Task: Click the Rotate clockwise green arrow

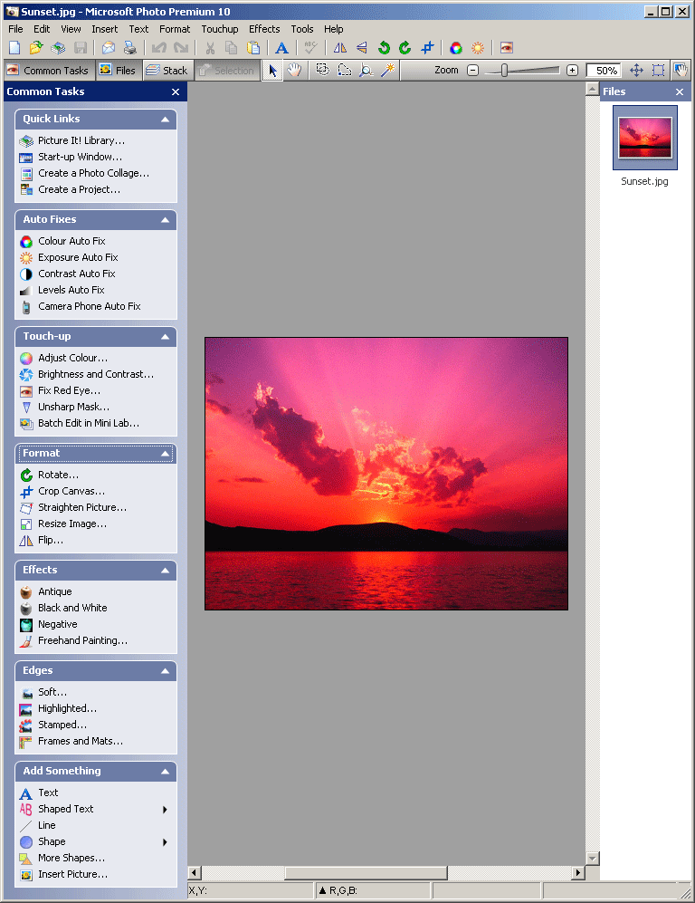Action: click(x=405, y=48)
